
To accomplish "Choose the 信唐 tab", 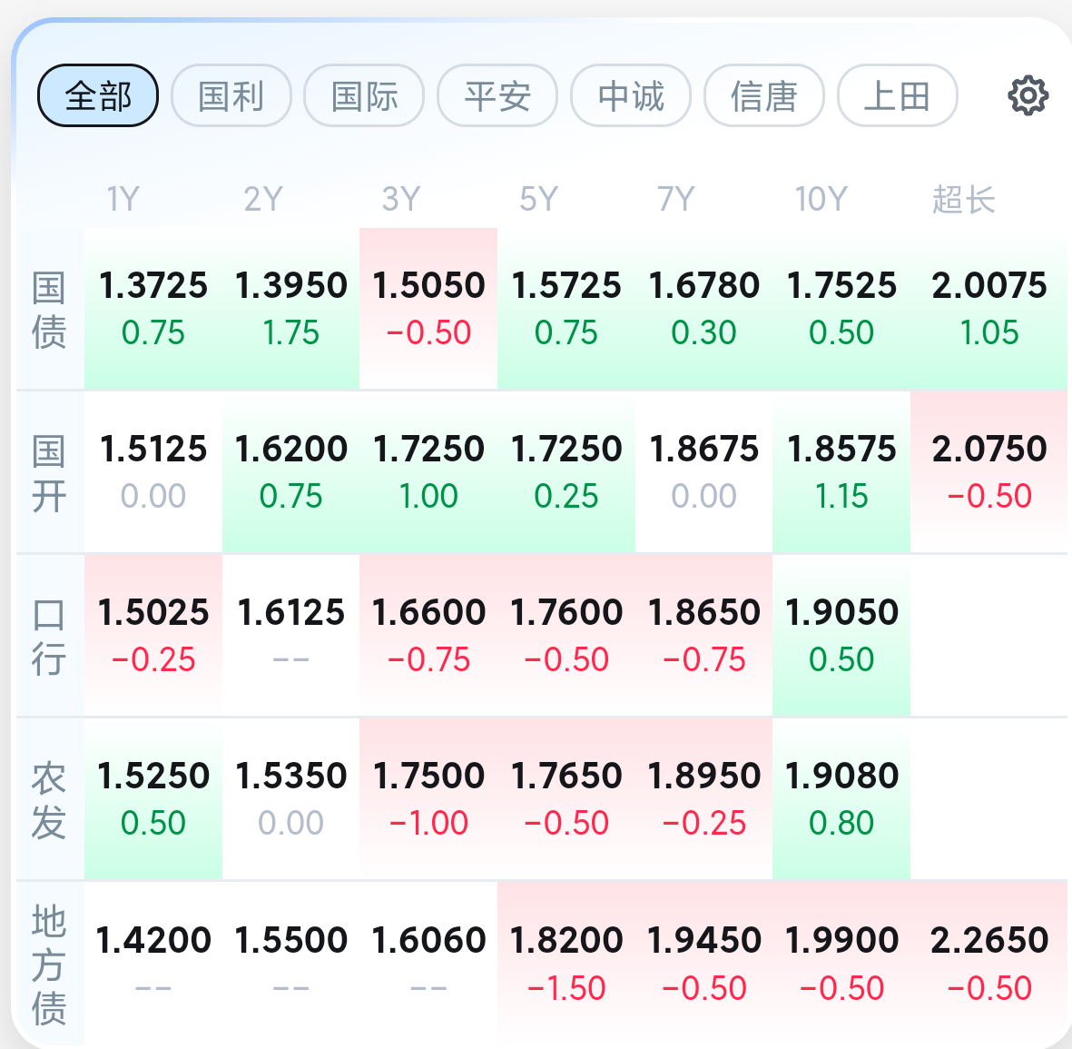I will 764,95.
